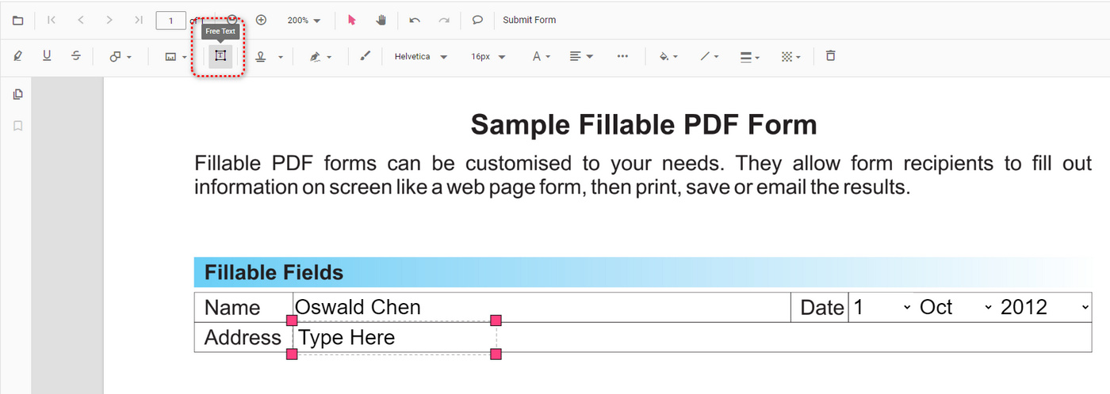The height and width of the screenshot is (394, 1110).
Task: Click the Submit Form button
Action: click(529, 21)
